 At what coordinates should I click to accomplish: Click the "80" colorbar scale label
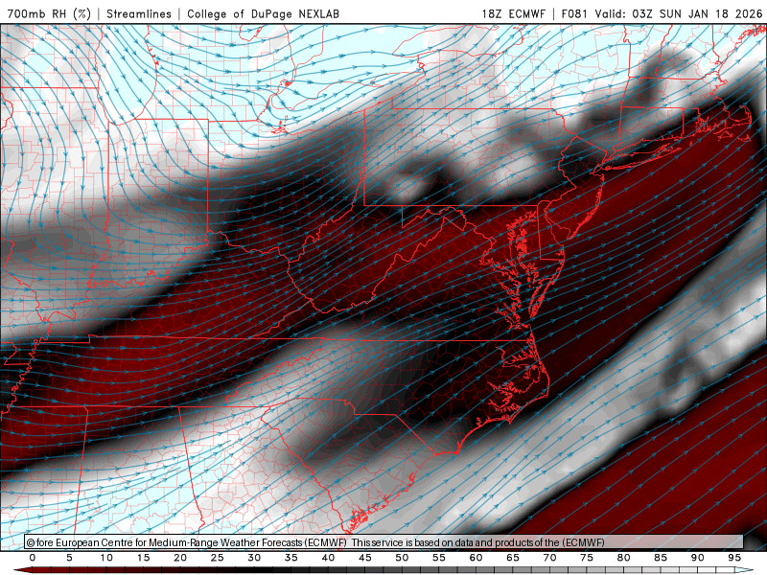click(623, 558)
